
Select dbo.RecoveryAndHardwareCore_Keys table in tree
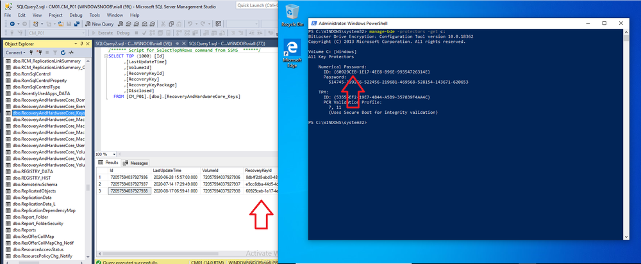(x=49, y=113)
